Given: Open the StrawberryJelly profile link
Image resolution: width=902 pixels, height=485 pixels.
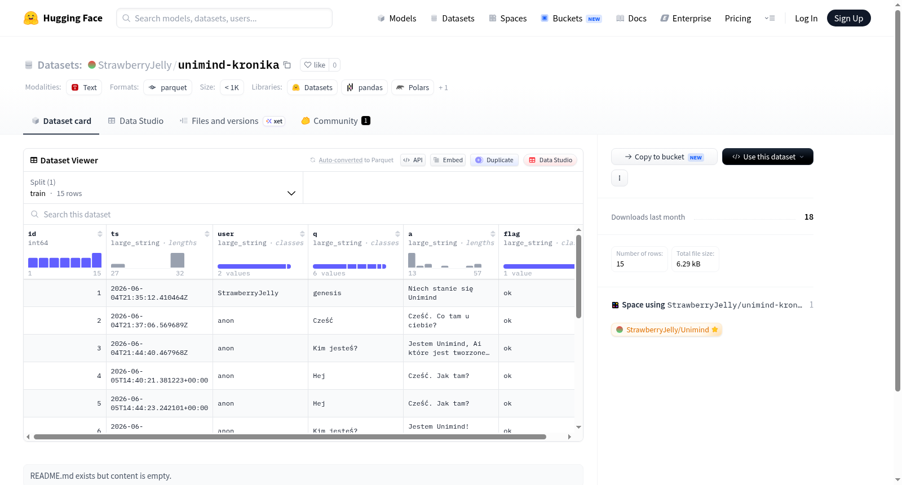Looking at the screenshot, I should click(135, 65).
